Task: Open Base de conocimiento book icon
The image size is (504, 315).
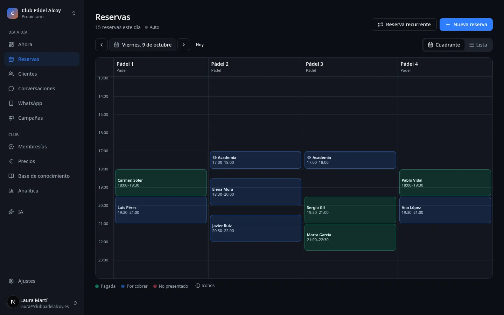Action: (11, 176)
